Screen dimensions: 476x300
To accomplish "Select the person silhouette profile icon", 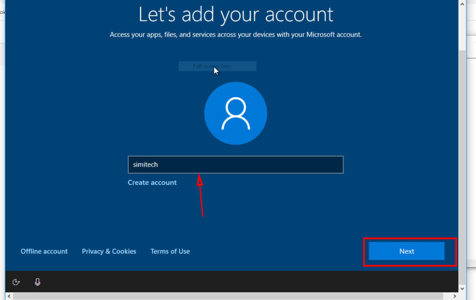I will (235, 113).
